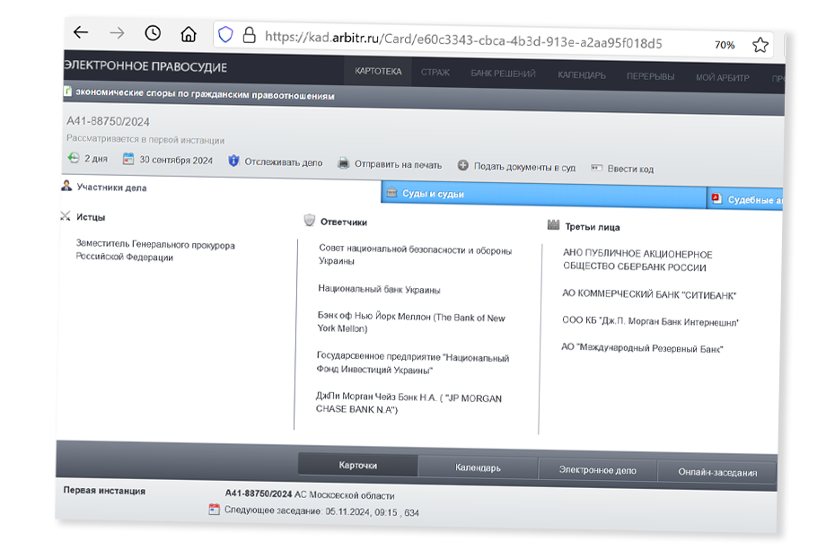Switch to the bottom Календарь view

click(x=478, y=467)
